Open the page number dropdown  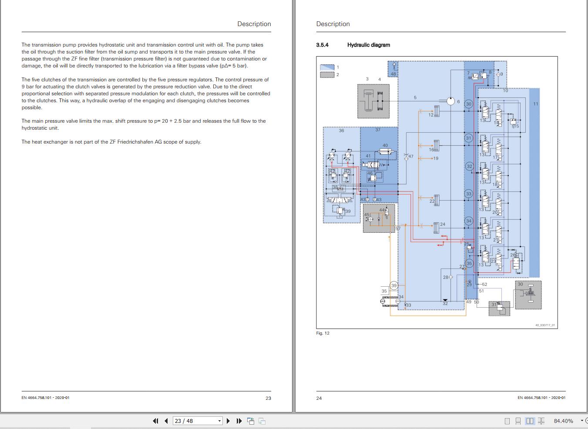pyautogui.click(x=220, y=421)
